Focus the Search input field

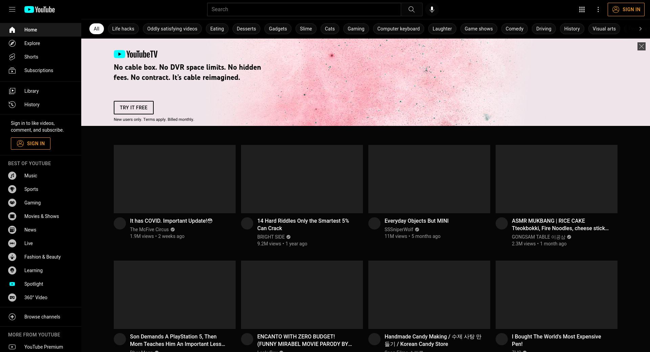(x=304, y=9)
